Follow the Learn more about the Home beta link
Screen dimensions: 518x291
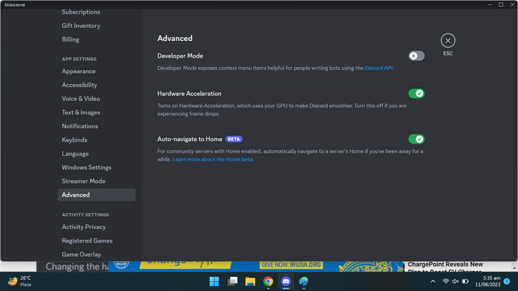(213, 159)
